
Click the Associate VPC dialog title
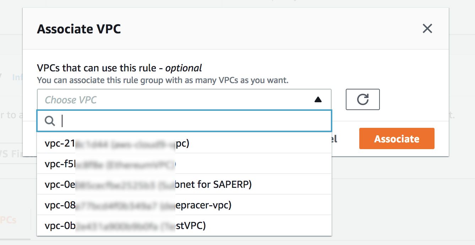[x=79, y=29]
